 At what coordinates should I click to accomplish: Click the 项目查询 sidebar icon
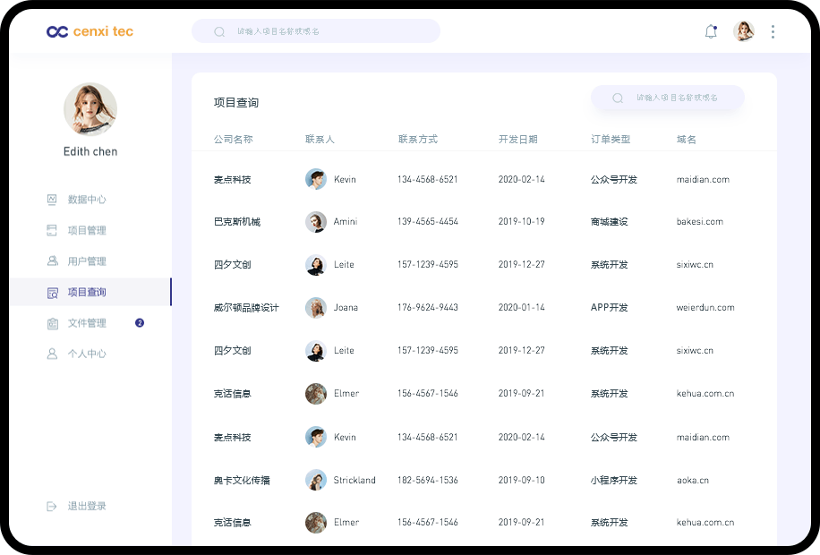coord(52,293)
